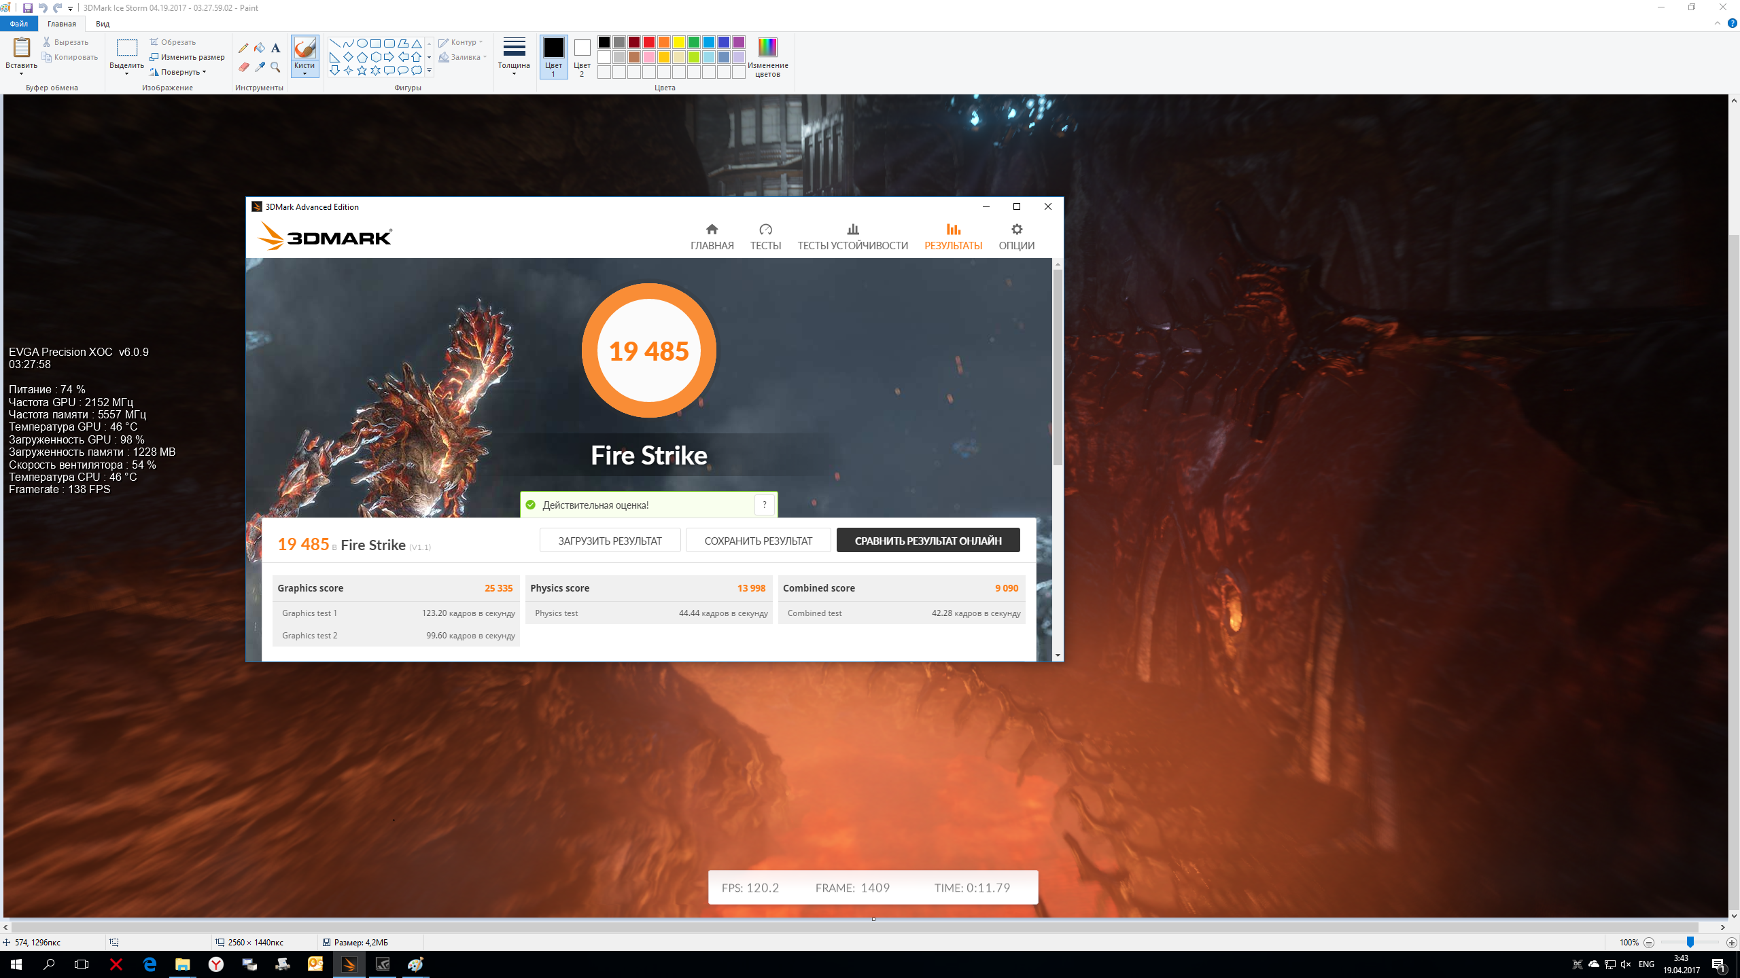Choose the oval shape
The image size is (1740, 978).
[x=362, y=43]
